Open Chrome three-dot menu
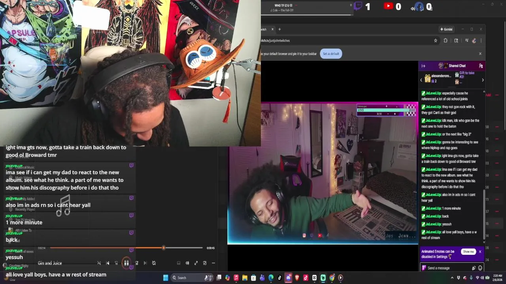 click(x=481, y=41)
